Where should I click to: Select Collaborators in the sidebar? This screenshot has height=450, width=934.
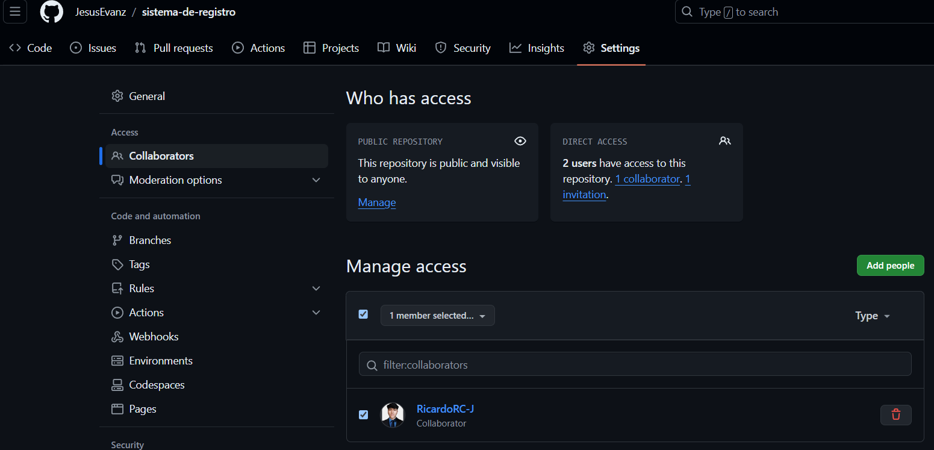[x=217, y=156]
